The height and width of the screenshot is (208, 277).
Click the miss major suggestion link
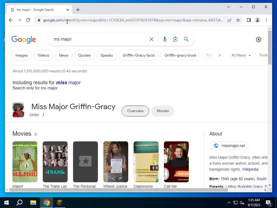(x=68, y=83)
